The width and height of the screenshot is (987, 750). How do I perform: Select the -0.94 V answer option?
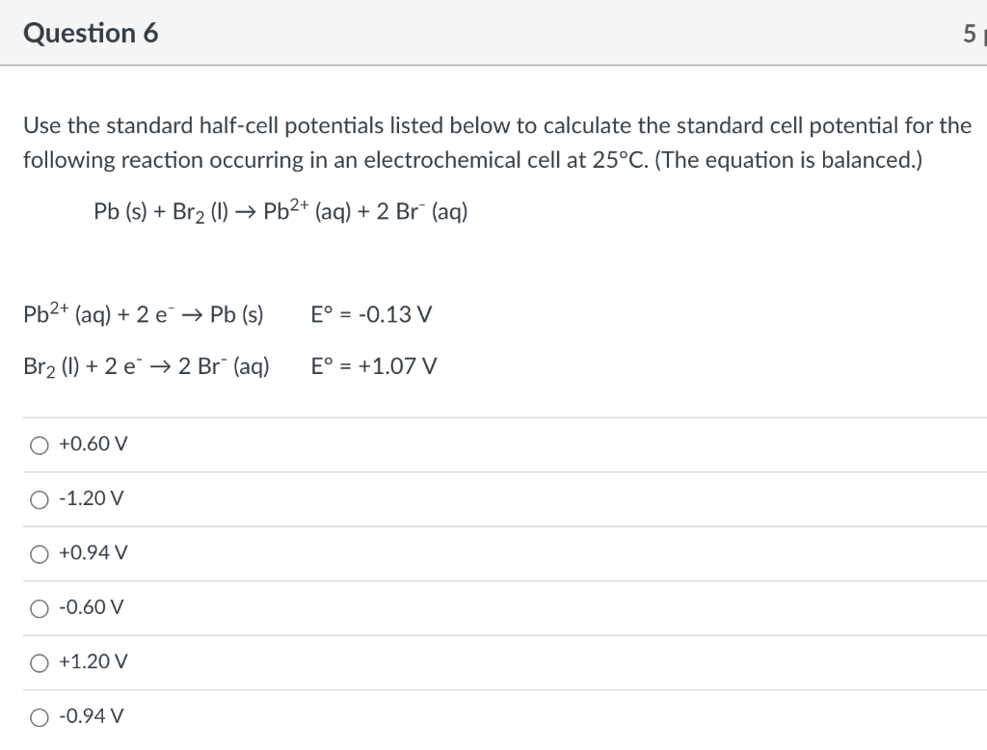(39, 716)
